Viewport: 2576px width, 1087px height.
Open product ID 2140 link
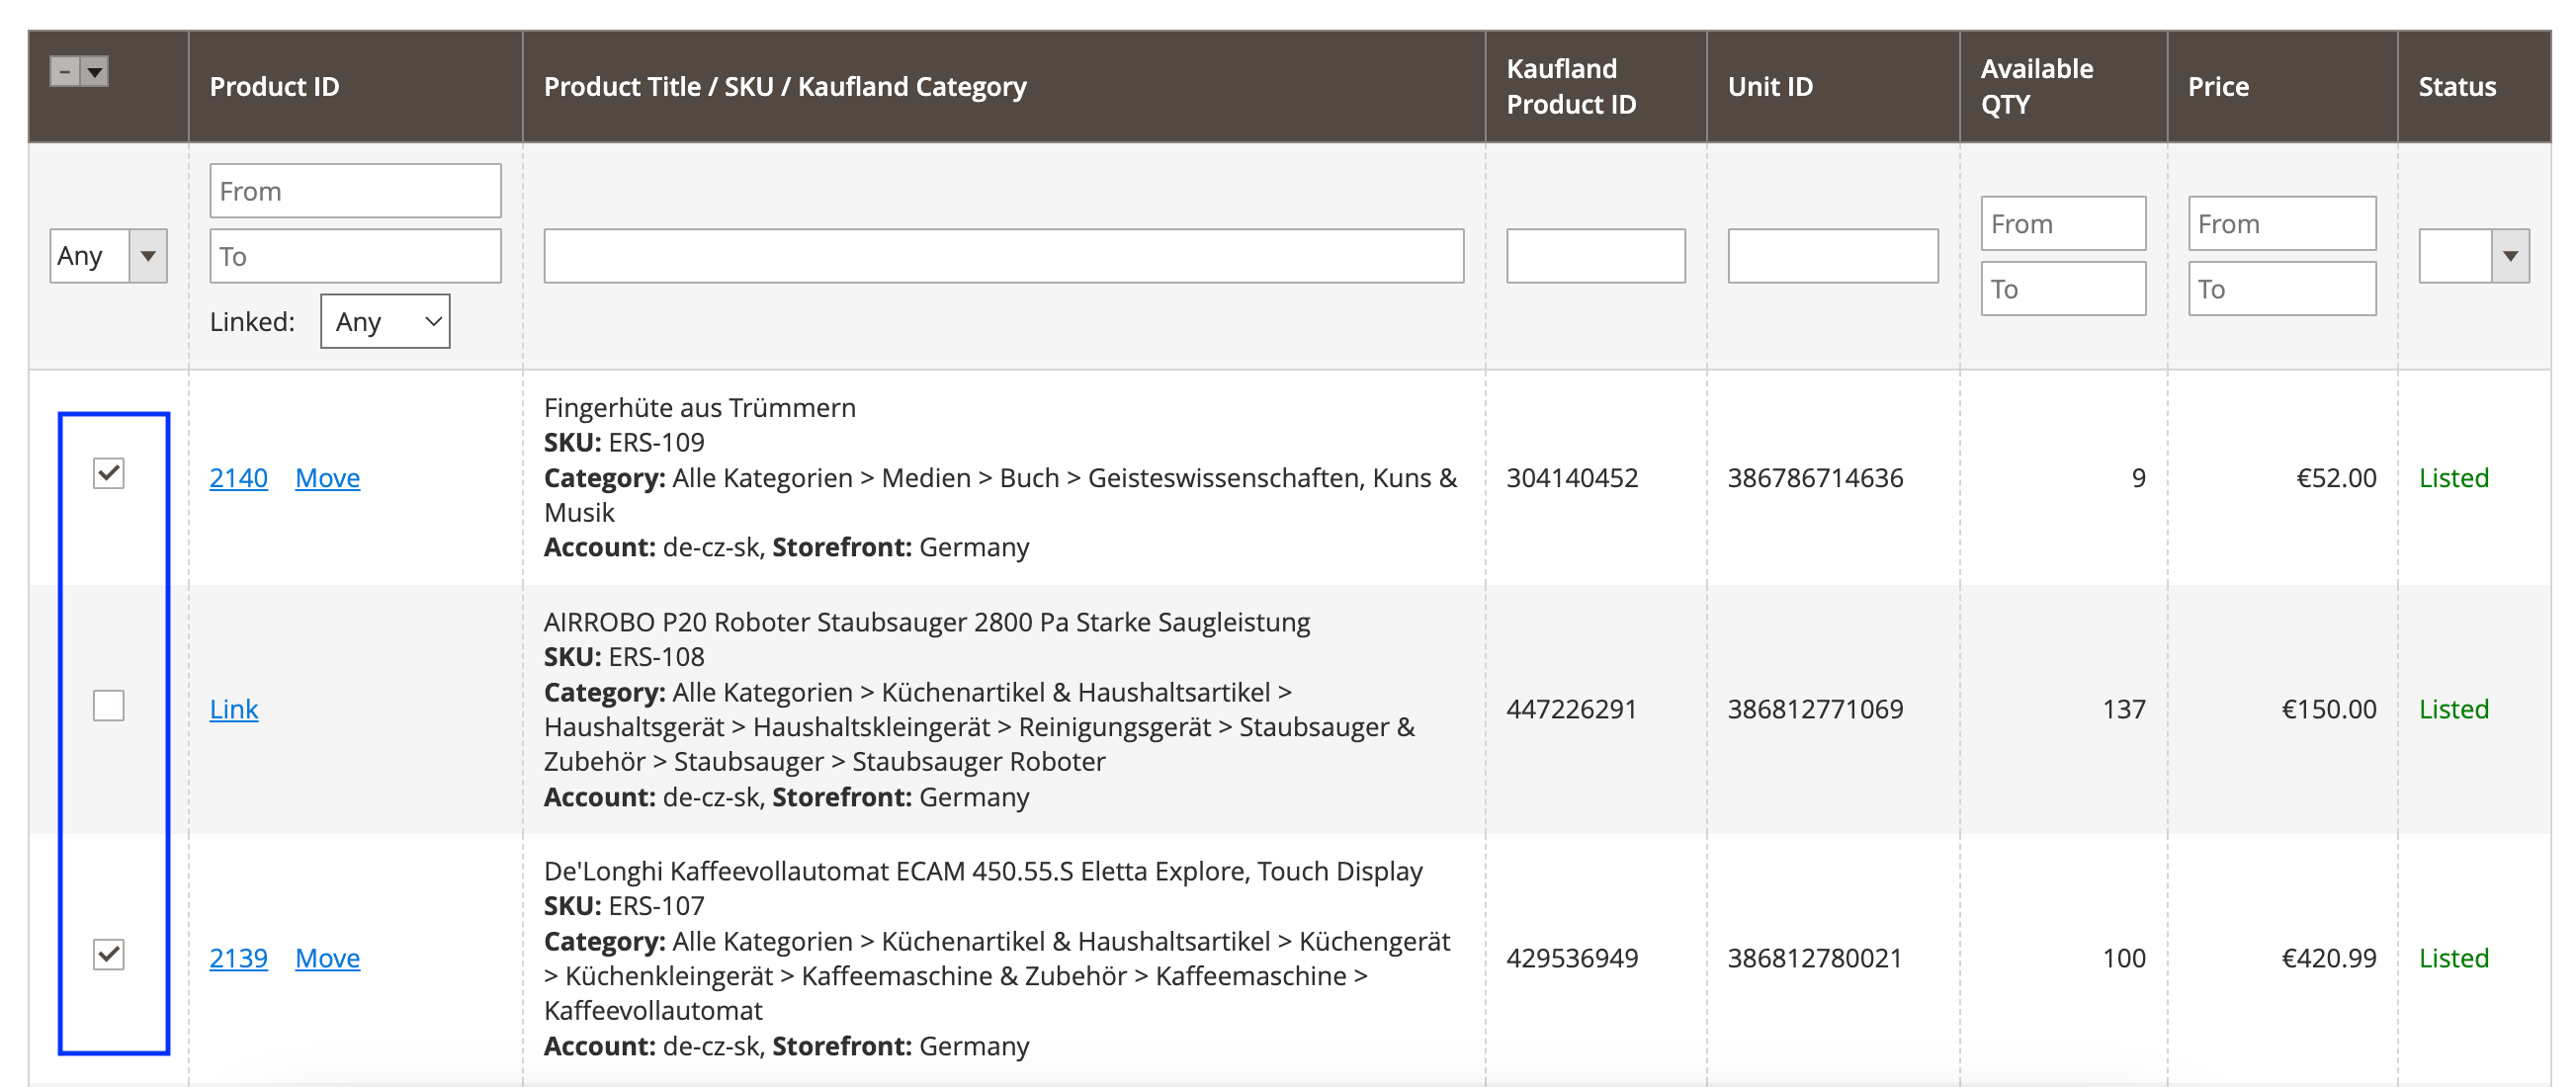pos(238,478)
